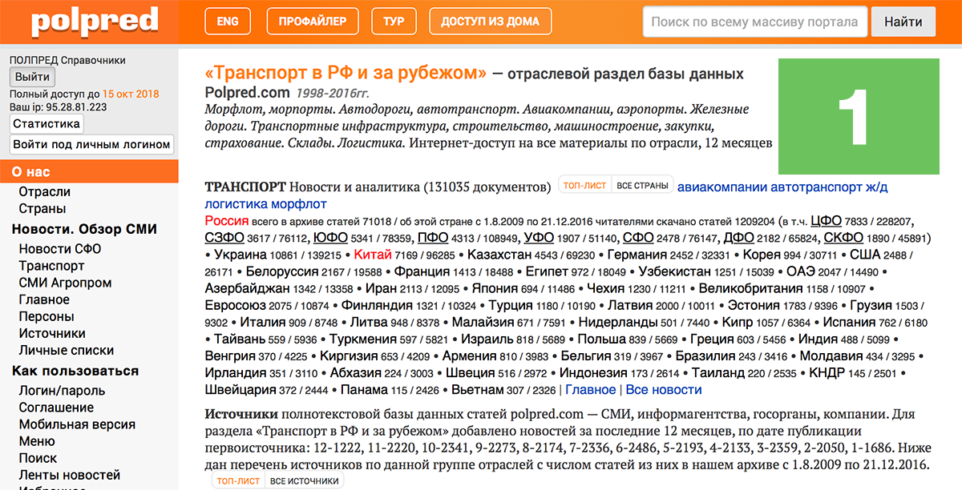Open Личные списки in the sidebar
This screenshot has width=962, height=490.
click(x=67, y=350)
